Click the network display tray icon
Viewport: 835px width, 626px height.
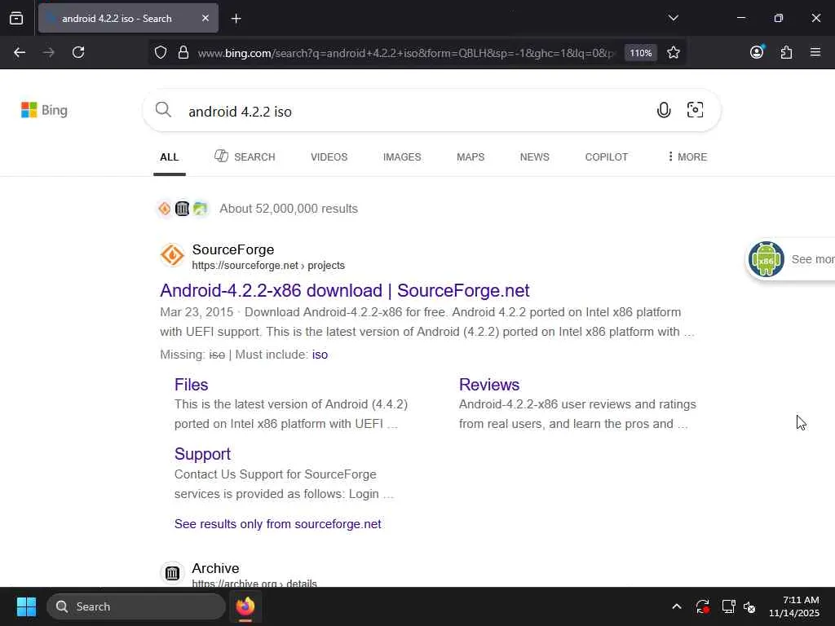pos(728,606)
